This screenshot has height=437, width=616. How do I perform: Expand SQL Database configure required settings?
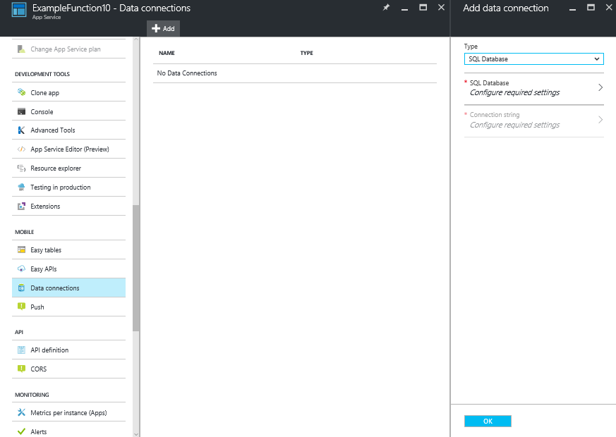533,88
